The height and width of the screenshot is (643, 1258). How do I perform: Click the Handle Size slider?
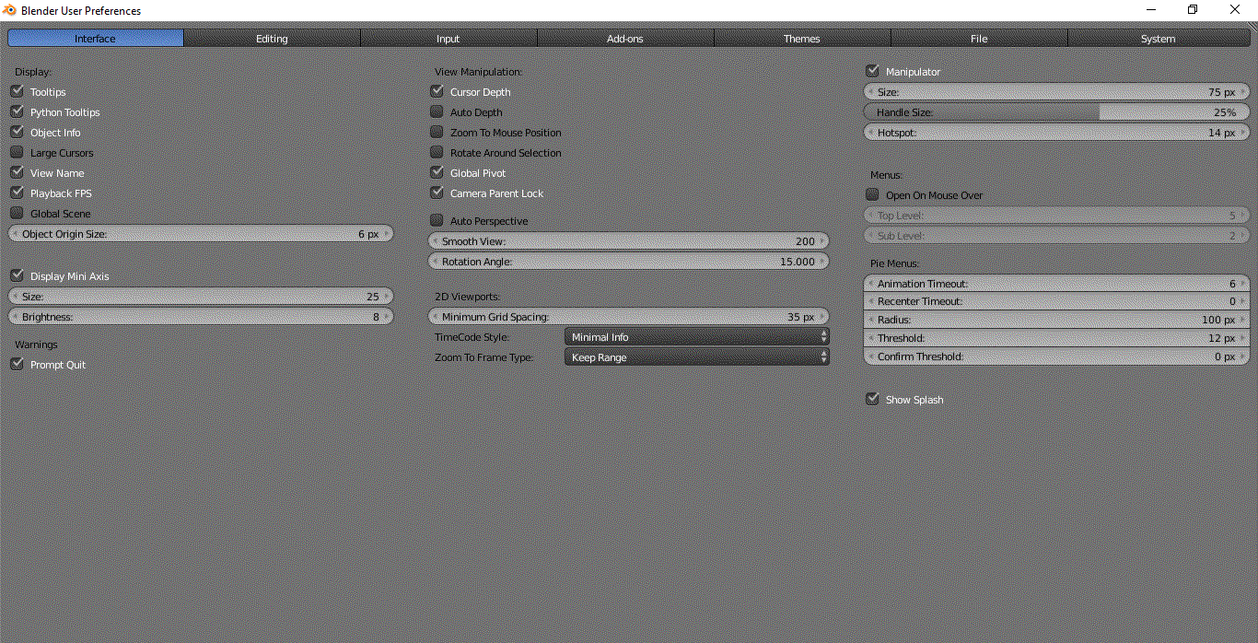[x=1056, y=112]
